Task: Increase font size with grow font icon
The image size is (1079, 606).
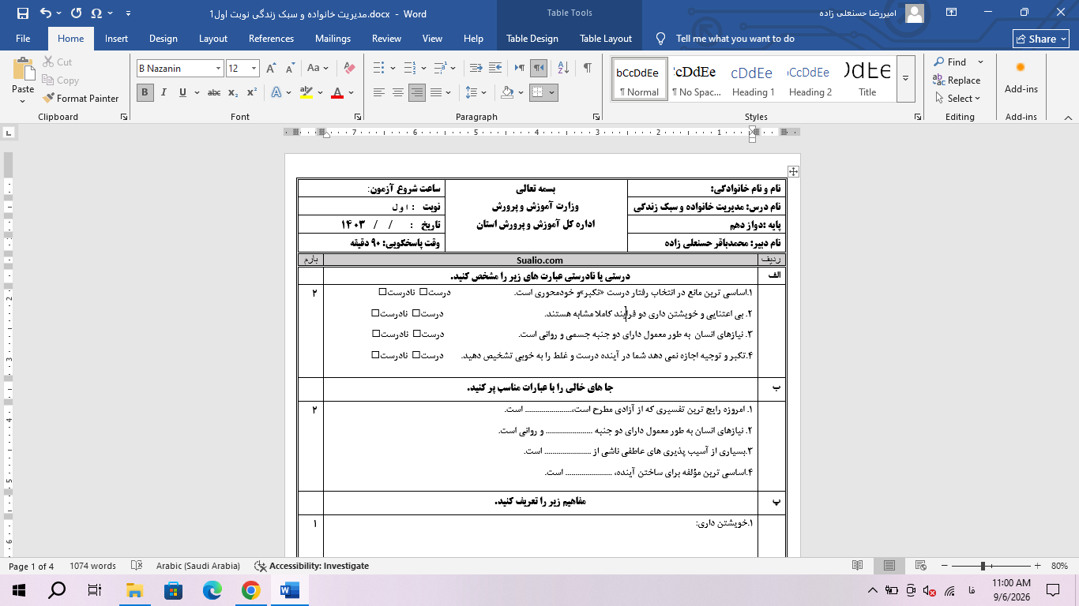Action: 271,69
